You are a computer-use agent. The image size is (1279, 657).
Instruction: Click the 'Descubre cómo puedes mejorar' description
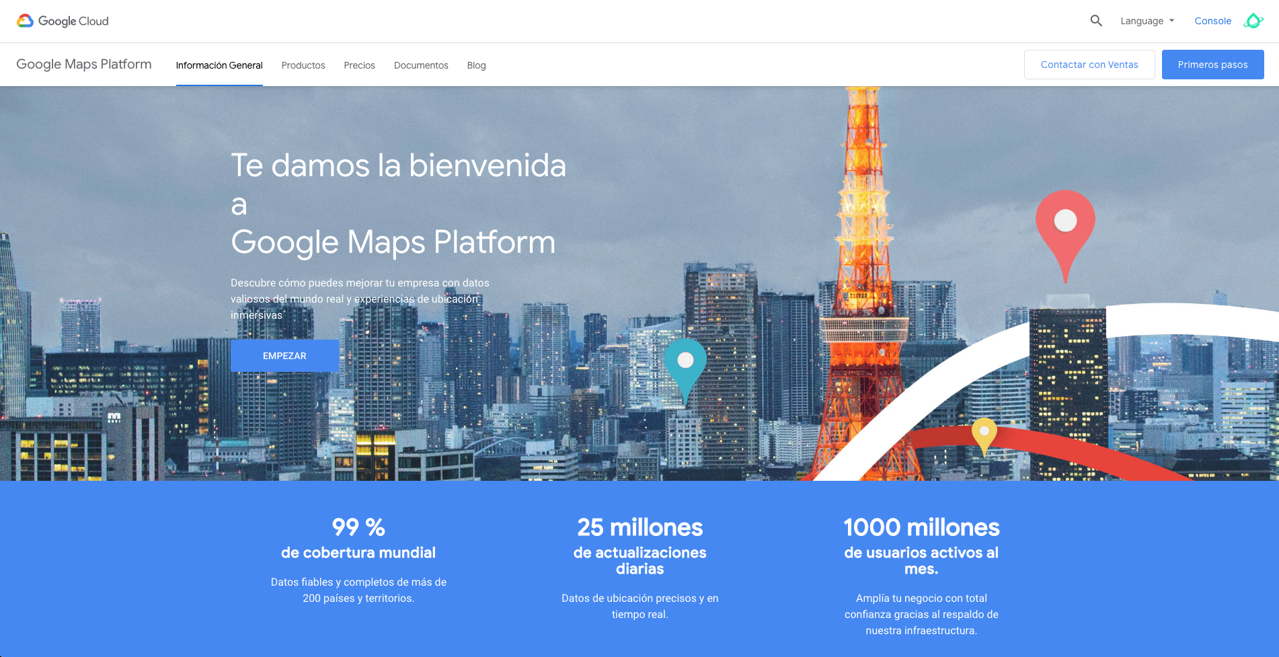click(x=360, y=299)
